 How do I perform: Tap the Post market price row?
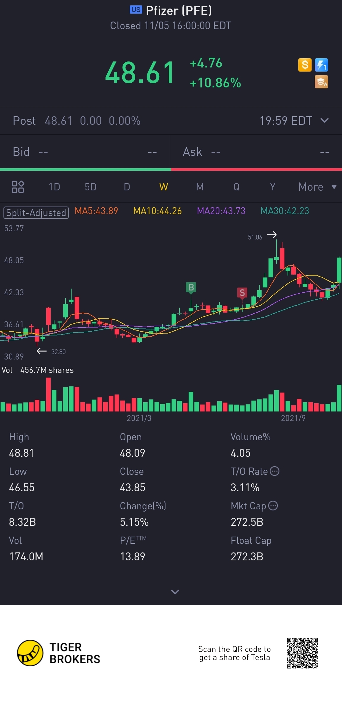coord(171,121)
